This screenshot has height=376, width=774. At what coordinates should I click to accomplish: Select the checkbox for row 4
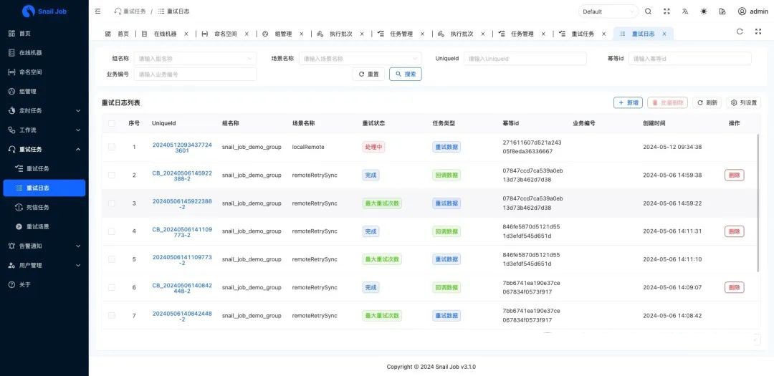pos(111,231)
